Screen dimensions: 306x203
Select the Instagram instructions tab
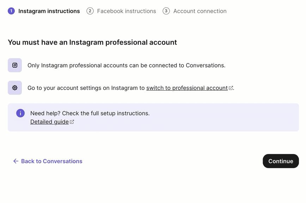click(49, 11)
